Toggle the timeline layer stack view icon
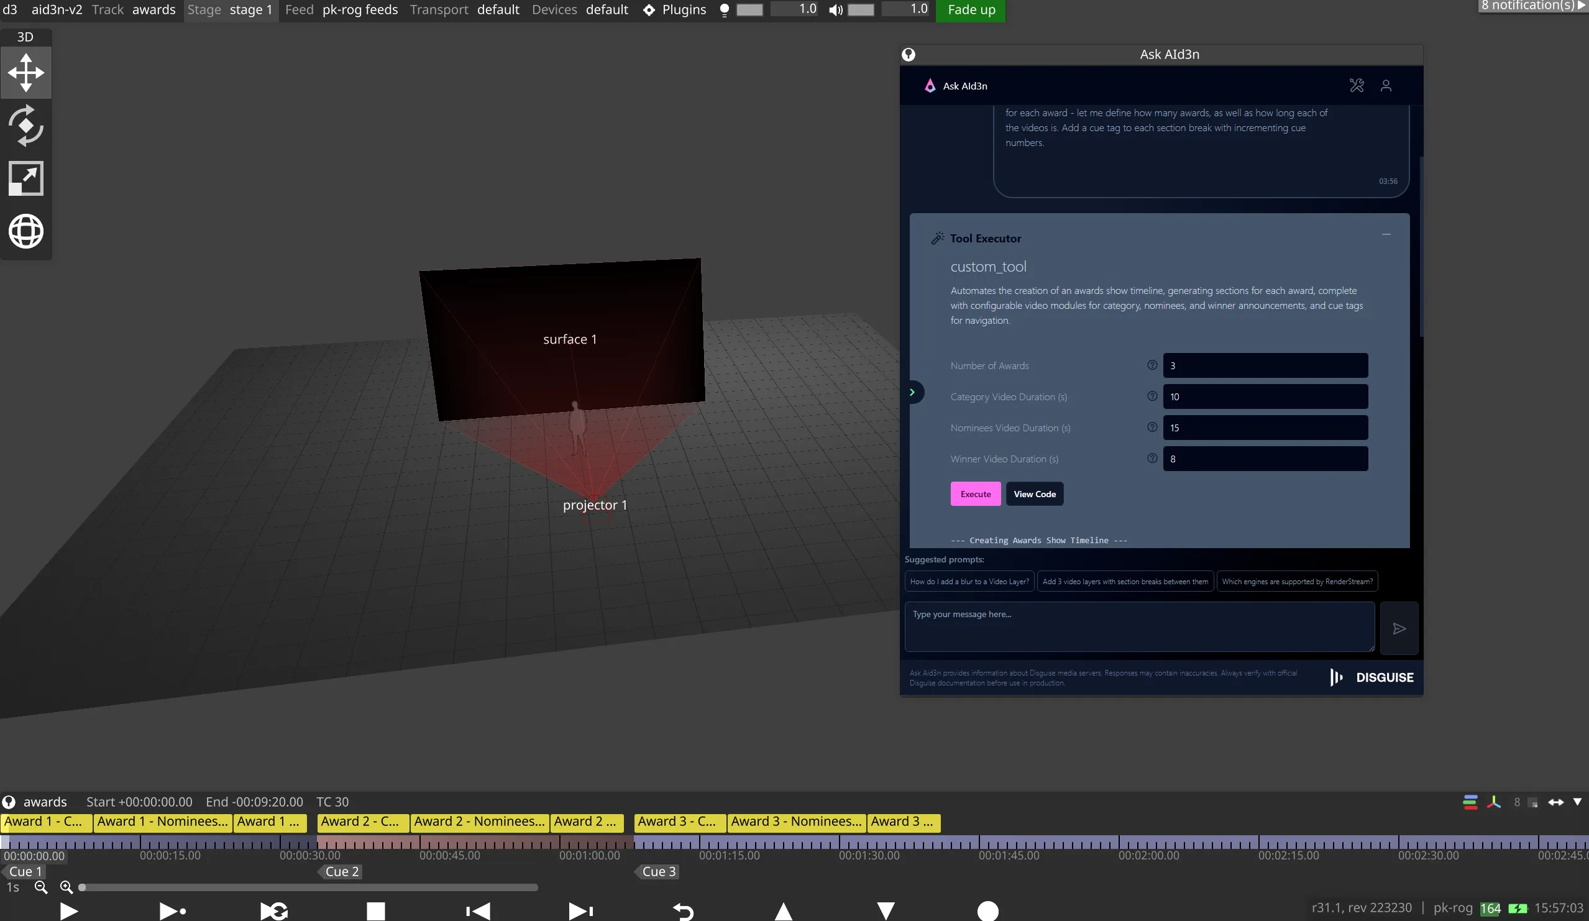 click(x=1470, y=802)
